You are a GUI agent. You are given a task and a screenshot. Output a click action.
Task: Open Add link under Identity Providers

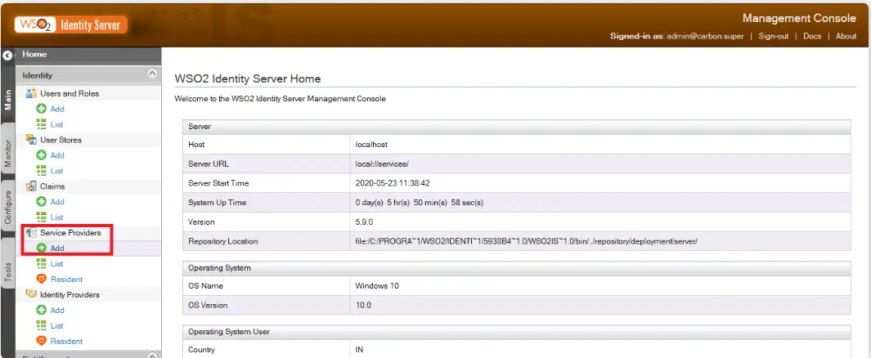pyautogui.click(x=57, y=311)
